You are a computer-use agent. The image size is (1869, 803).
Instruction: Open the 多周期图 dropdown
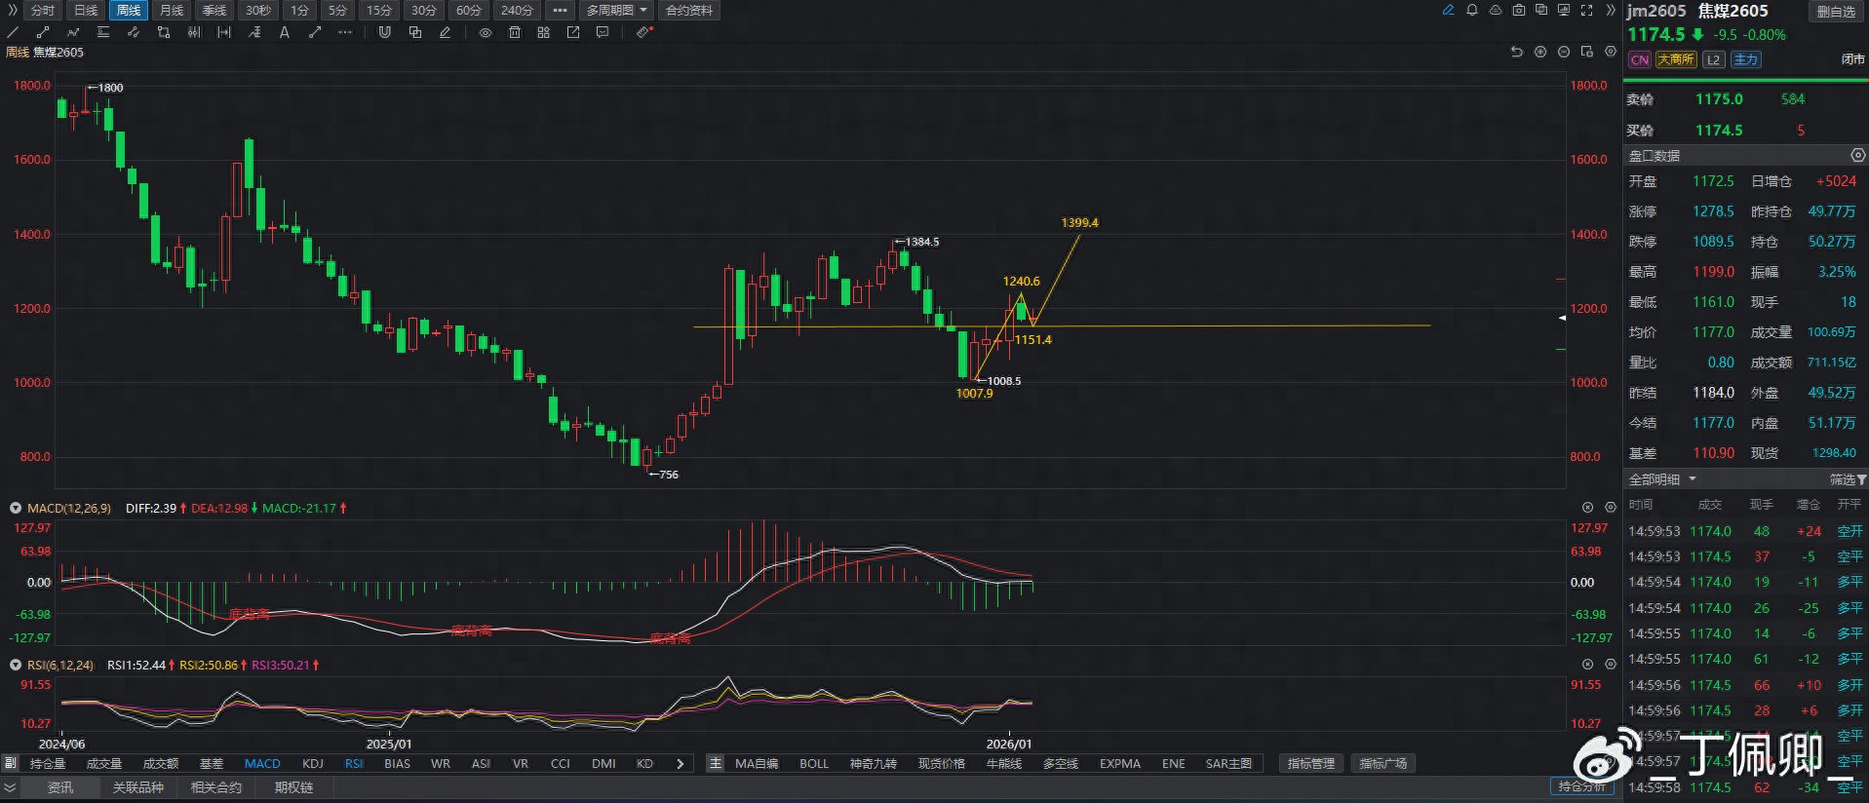(617, 10)
